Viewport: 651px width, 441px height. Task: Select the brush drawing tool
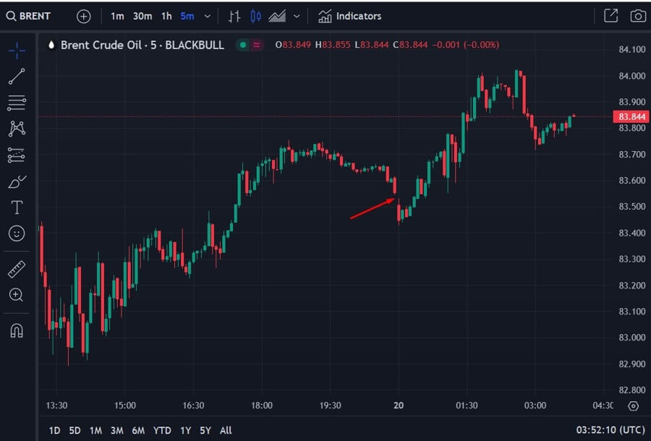(x=17, y=181)
